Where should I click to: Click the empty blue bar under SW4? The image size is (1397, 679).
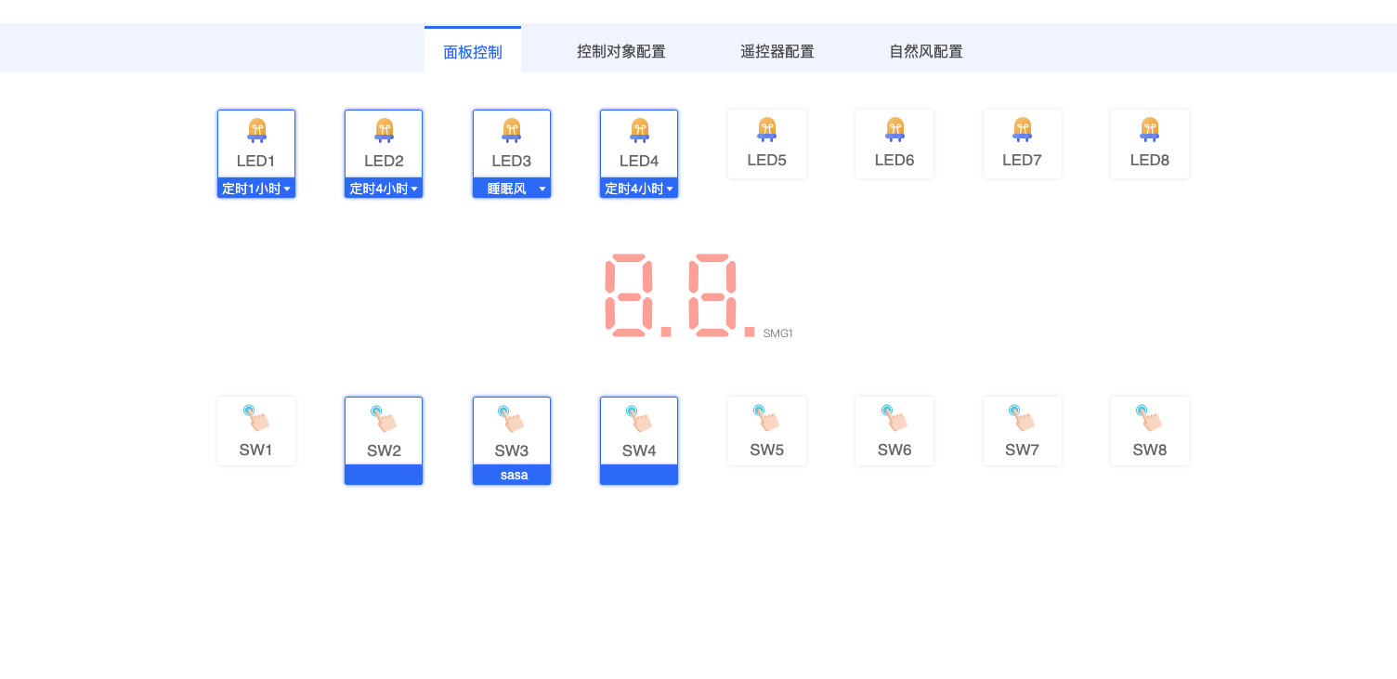point(639,475)
